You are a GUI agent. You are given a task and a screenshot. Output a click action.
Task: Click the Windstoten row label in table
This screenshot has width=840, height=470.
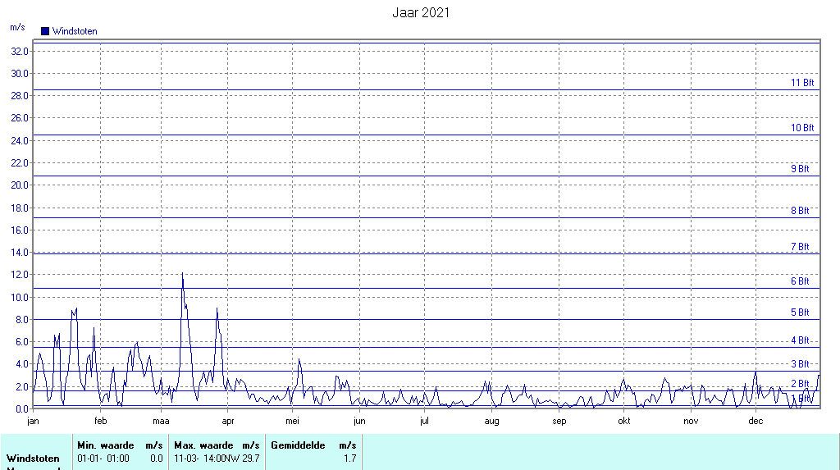(33, 459)
